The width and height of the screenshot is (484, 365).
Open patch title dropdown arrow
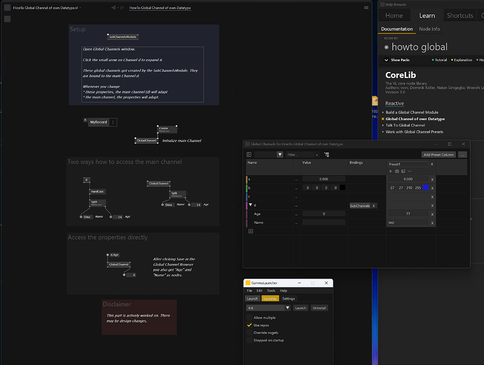(80, 8)
